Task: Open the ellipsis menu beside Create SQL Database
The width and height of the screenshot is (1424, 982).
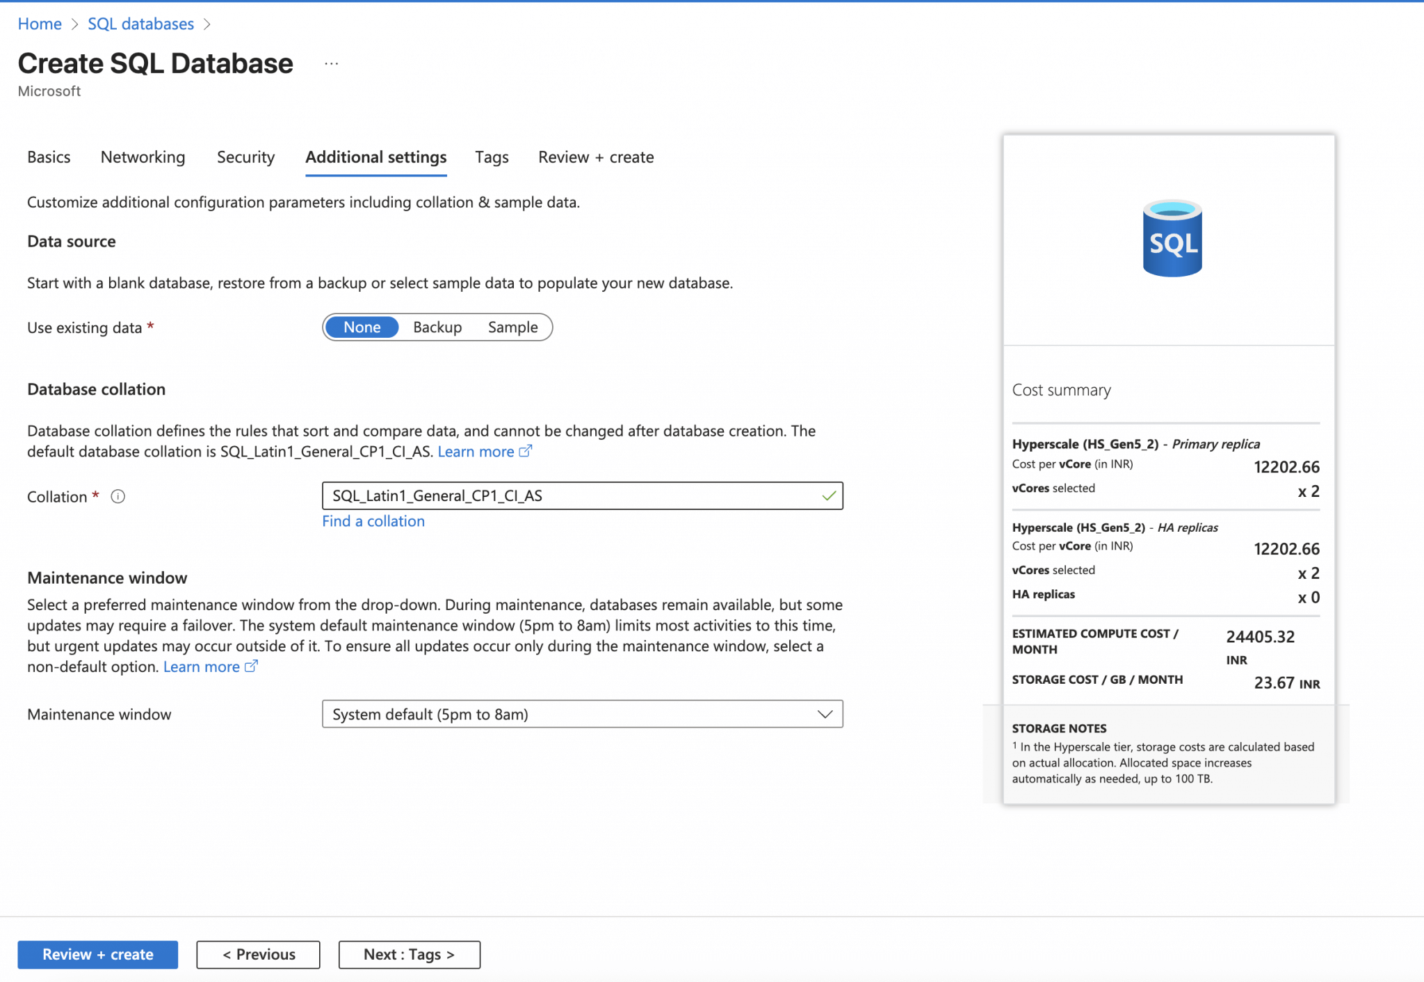Action: (x=331, y=64)
